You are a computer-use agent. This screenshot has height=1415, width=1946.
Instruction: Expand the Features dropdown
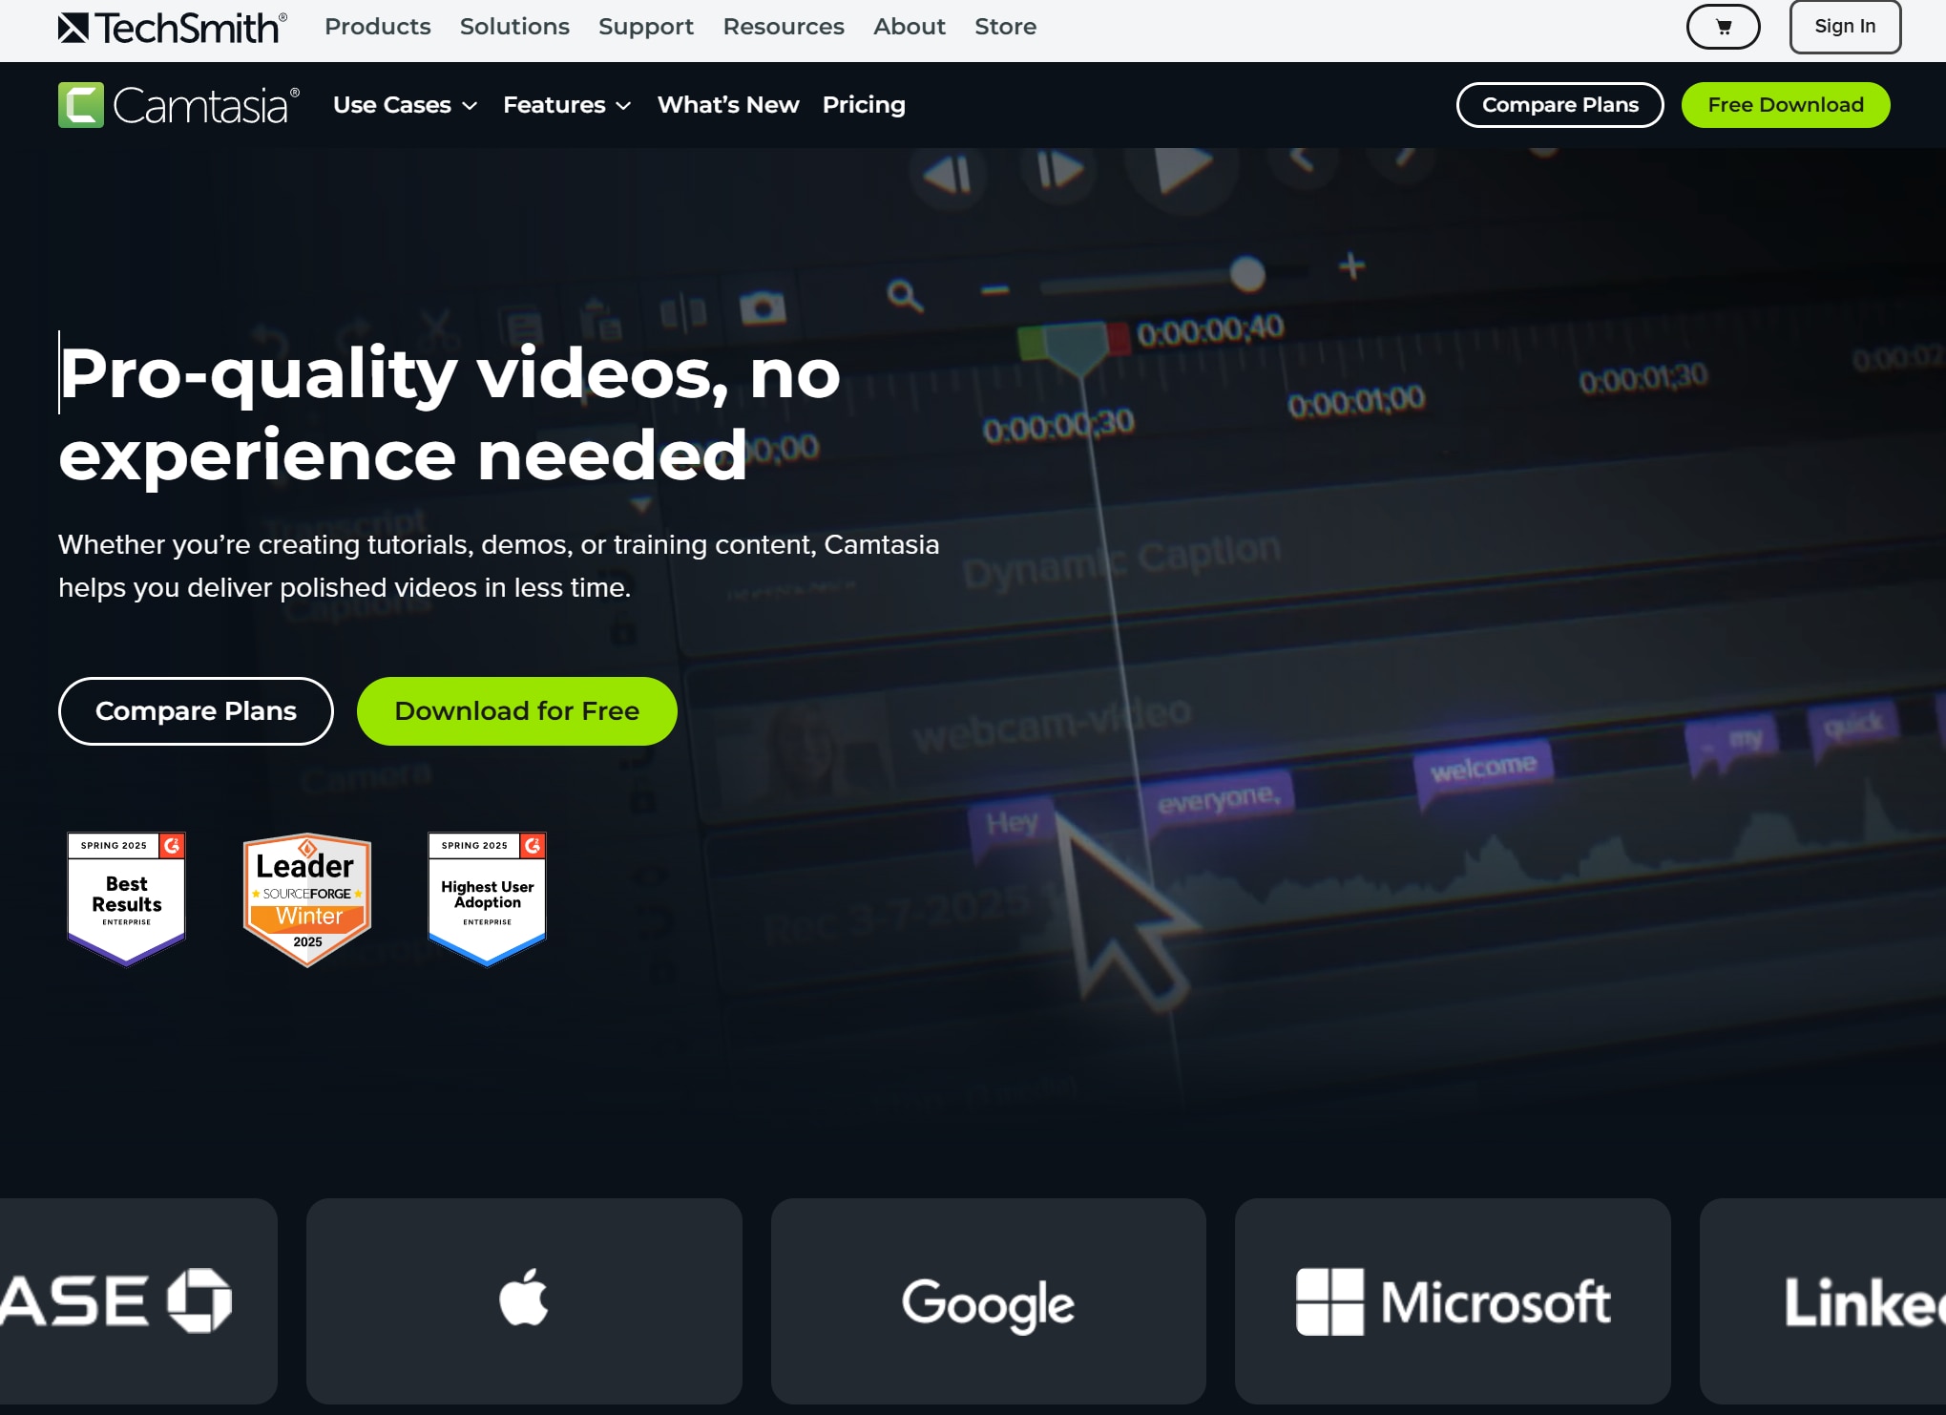coord(567,105)
